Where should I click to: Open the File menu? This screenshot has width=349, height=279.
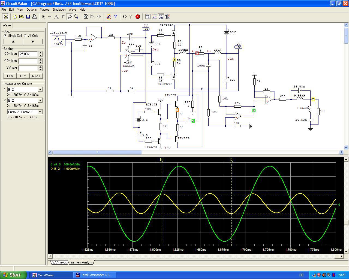[4, 10]
